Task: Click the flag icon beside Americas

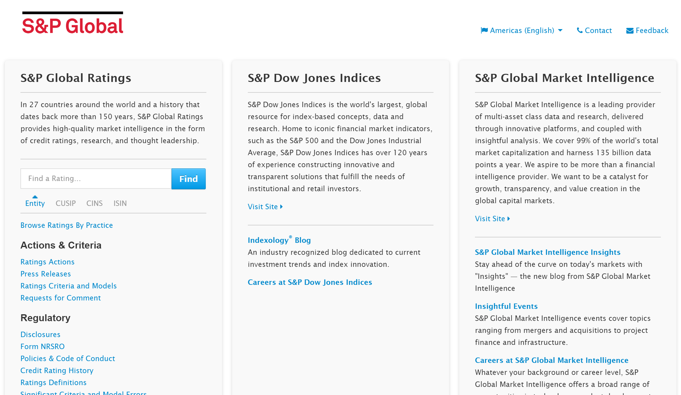Action: (x=484, y=30)
